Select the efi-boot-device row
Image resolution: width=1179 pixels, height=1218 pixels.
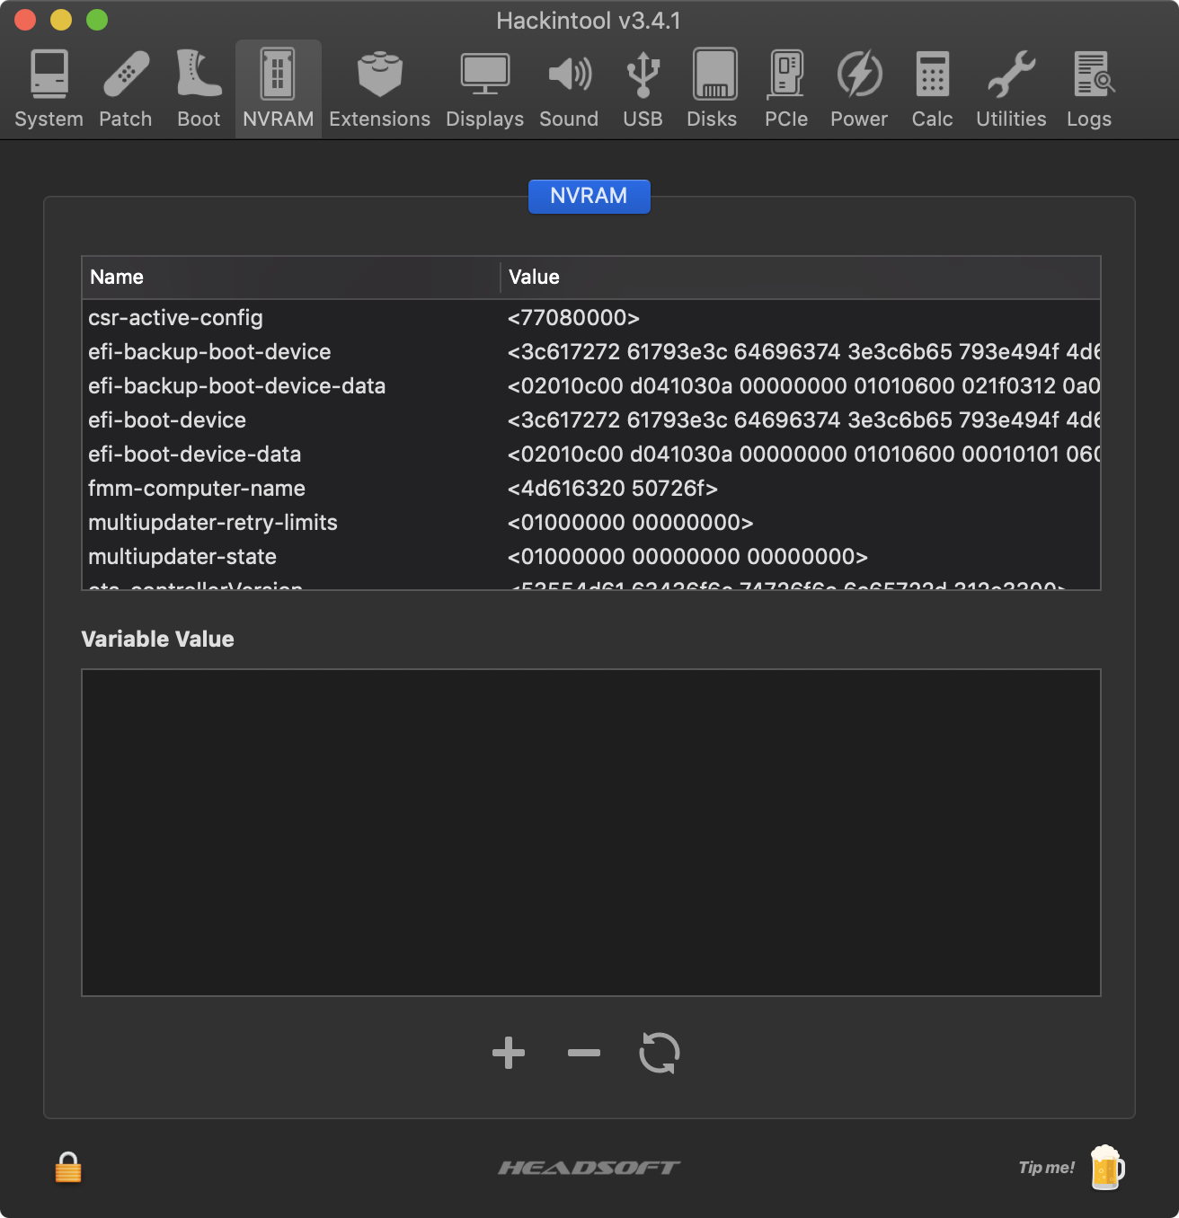coord(591,420)
